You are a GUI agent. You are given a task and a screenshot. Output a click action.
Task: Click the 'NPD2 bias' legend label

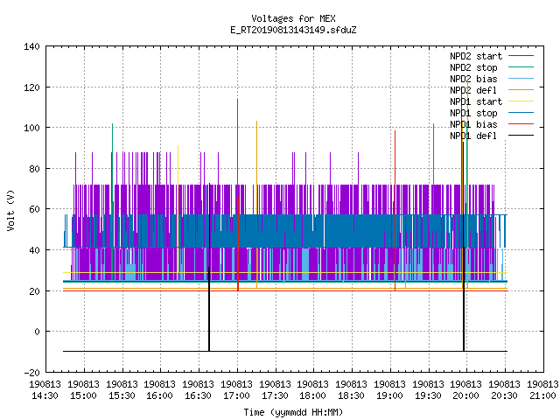pos(473,79)
